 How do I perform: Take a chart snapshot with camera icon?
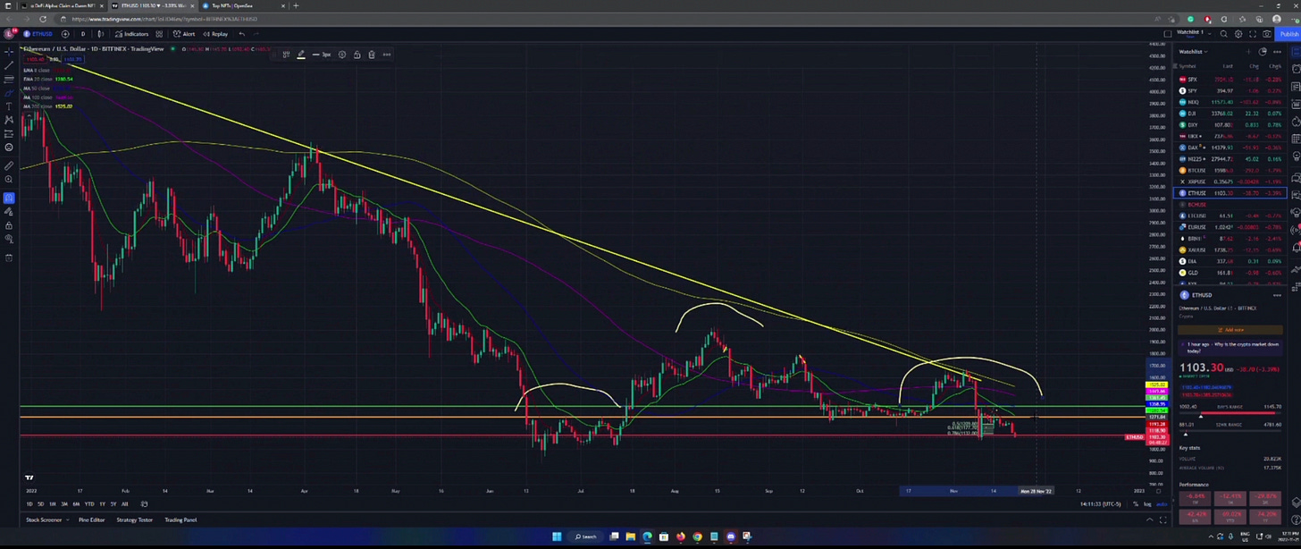click(x=1267, y=34)
